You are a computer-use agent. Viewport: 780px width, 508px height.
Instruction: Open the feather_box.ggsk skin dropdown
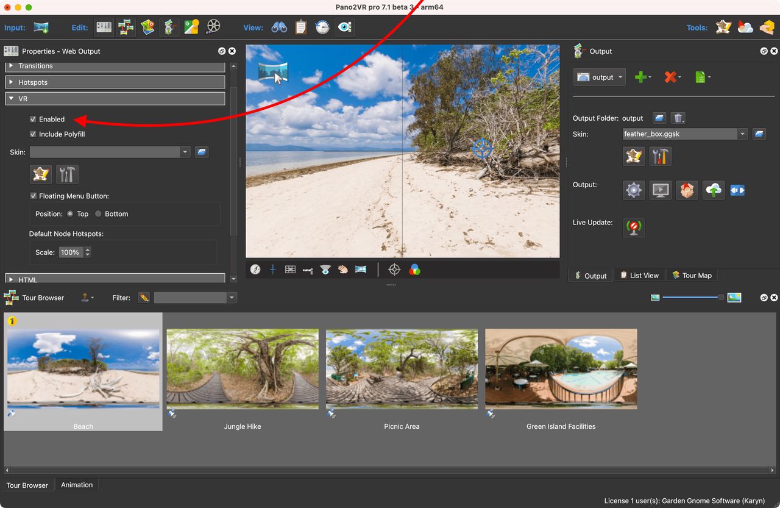(742, 134)
